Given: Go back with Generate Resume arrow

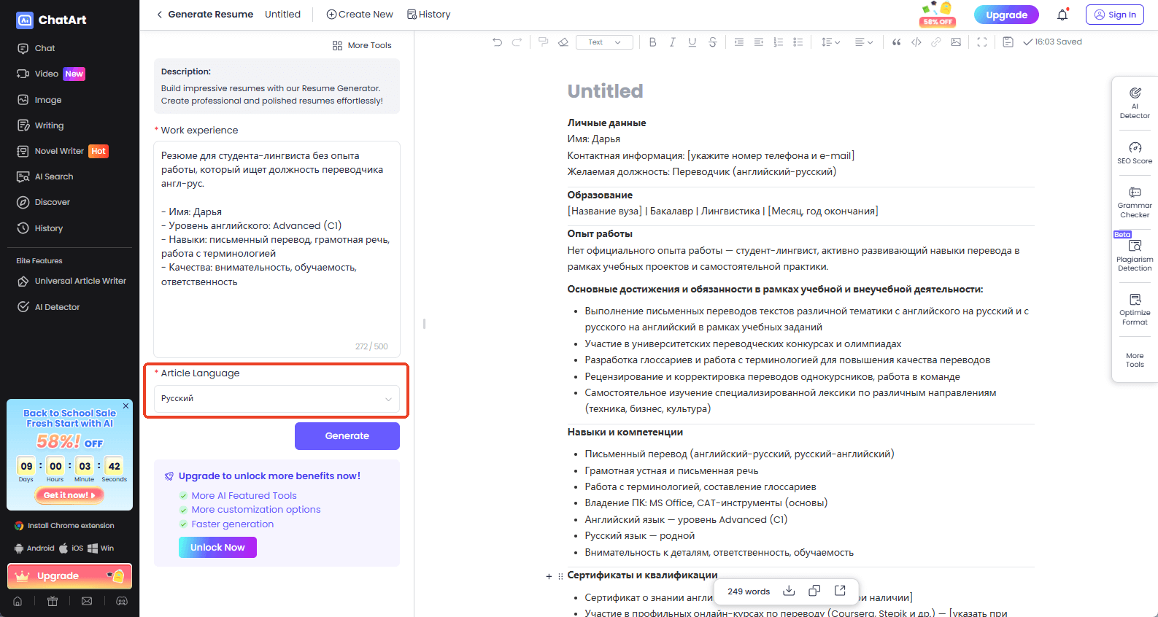Looking at the screenshot, I should click(159, 15).
